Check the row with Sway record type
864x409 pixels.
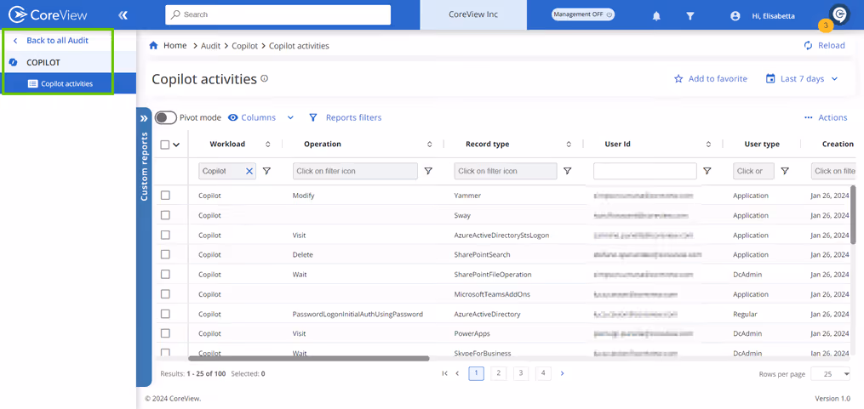point(165,215)
